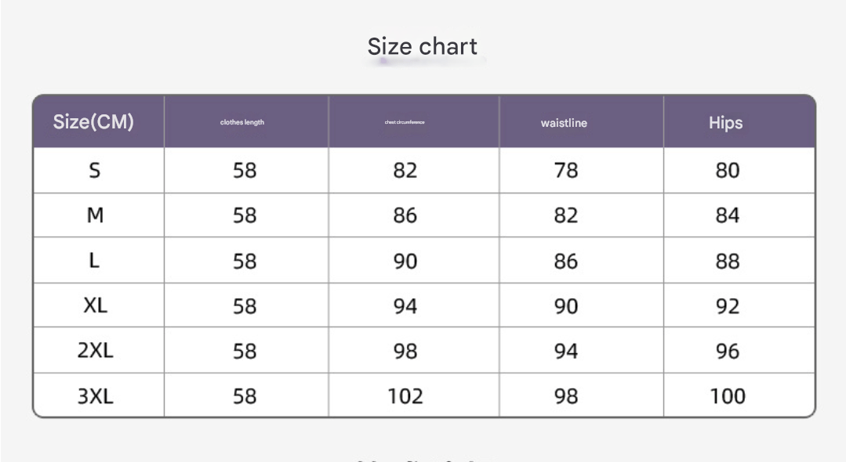The image size is (846, 462).
Task: Click the 2XL size row label
Action: (95, 351)
